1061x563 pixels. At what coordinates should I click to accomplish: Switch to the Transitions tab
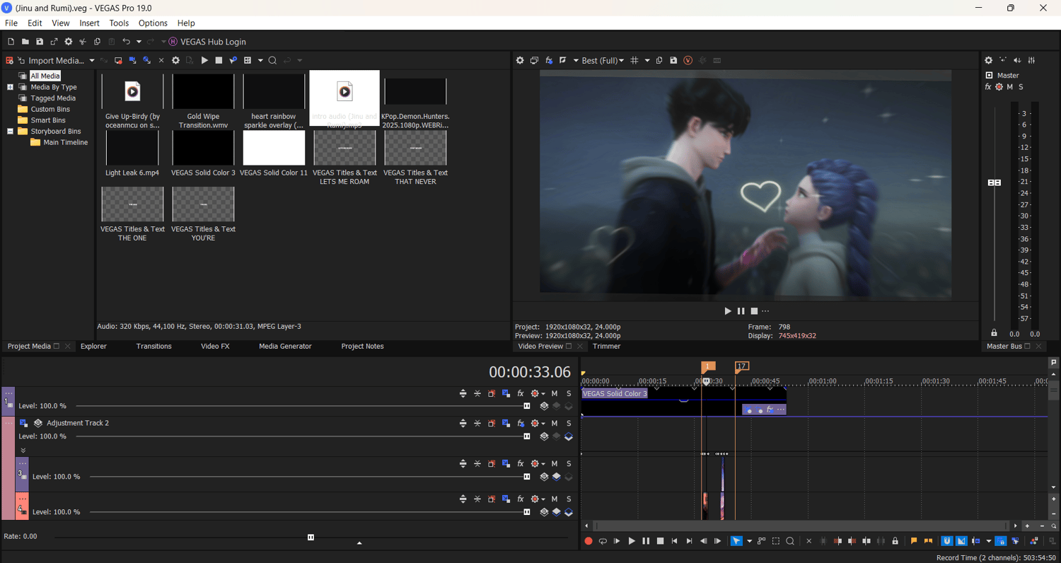point(154,347)
